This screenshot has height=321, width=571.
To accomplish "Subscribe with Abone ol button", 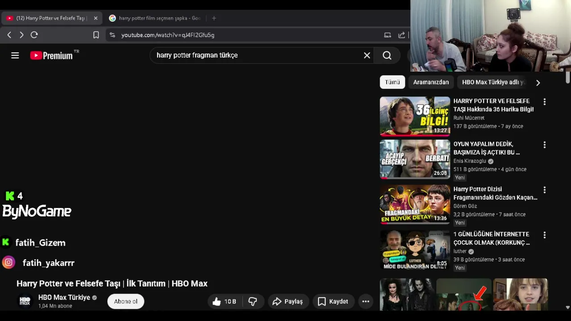I will pos(126,301).
